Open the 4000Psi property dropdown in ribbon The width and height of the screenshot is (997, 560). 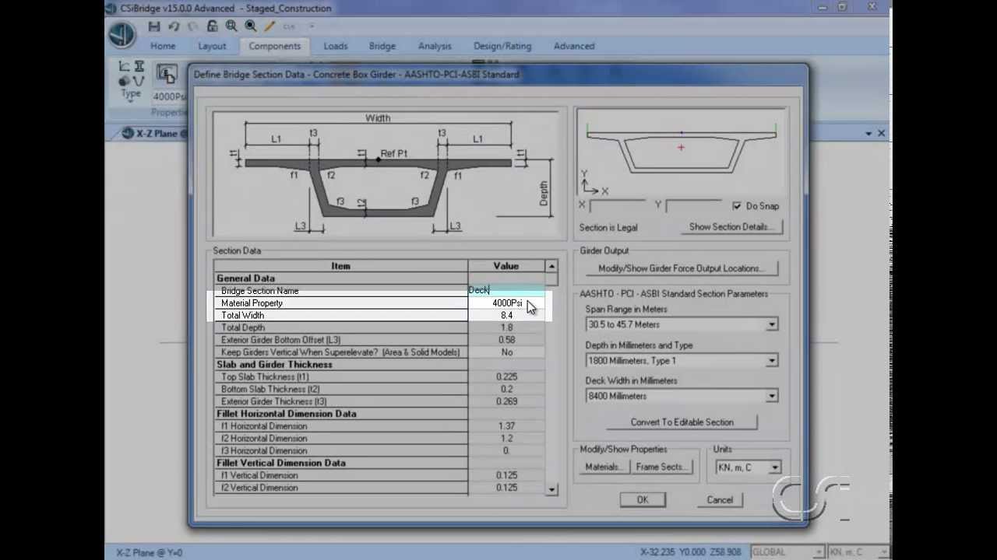point(169,97)
